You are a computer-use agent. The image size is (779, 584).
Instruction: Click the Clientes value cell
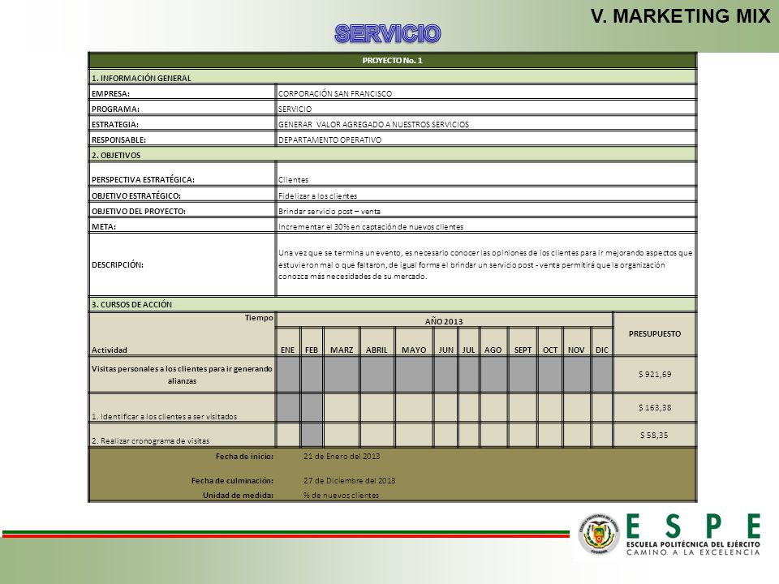(486, 174)
